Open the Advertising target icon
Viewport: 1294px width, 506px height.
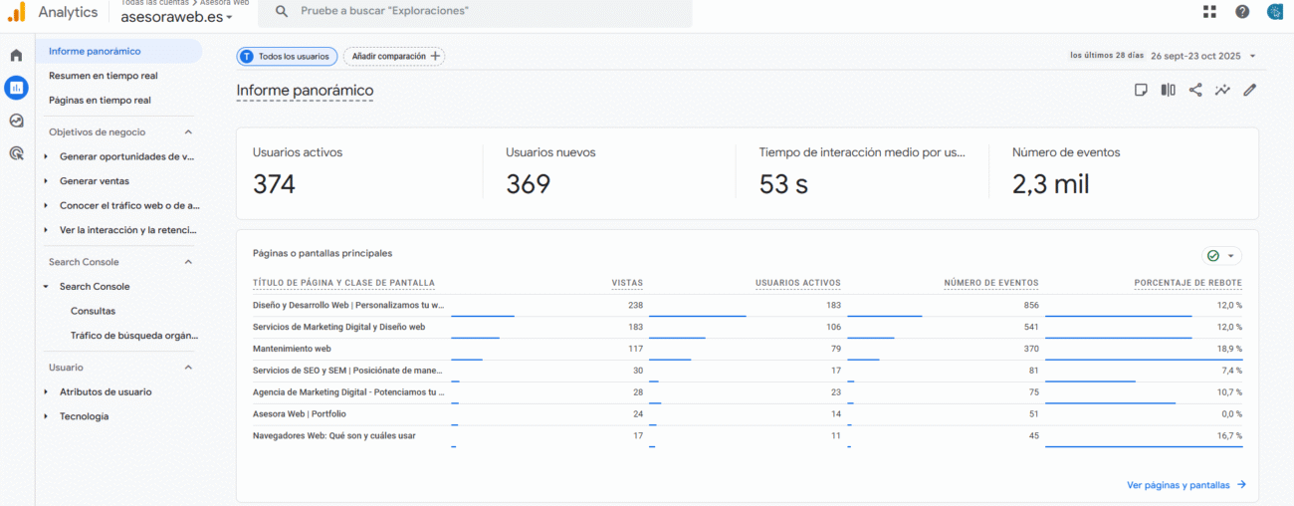[16, 153]
